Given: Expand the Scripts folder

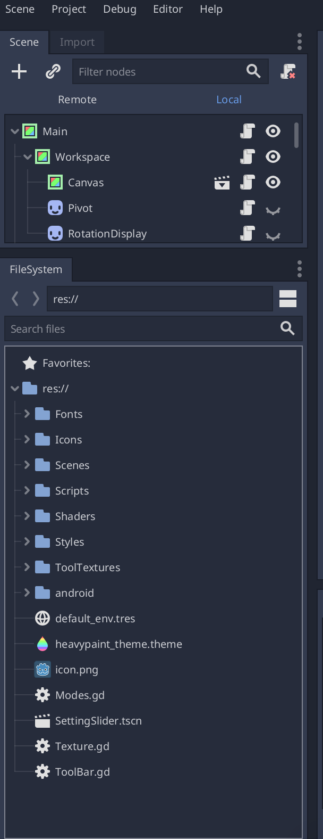Looking at the screenshot, I should point(27,490).
